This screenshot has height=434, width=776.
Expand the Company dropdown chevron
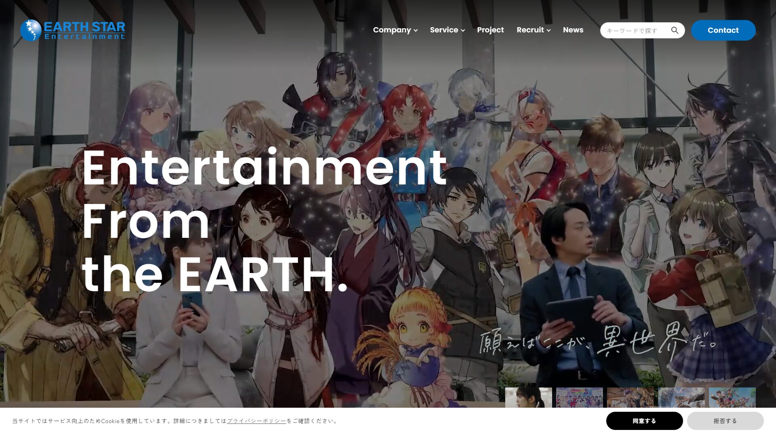pos(415,30)
